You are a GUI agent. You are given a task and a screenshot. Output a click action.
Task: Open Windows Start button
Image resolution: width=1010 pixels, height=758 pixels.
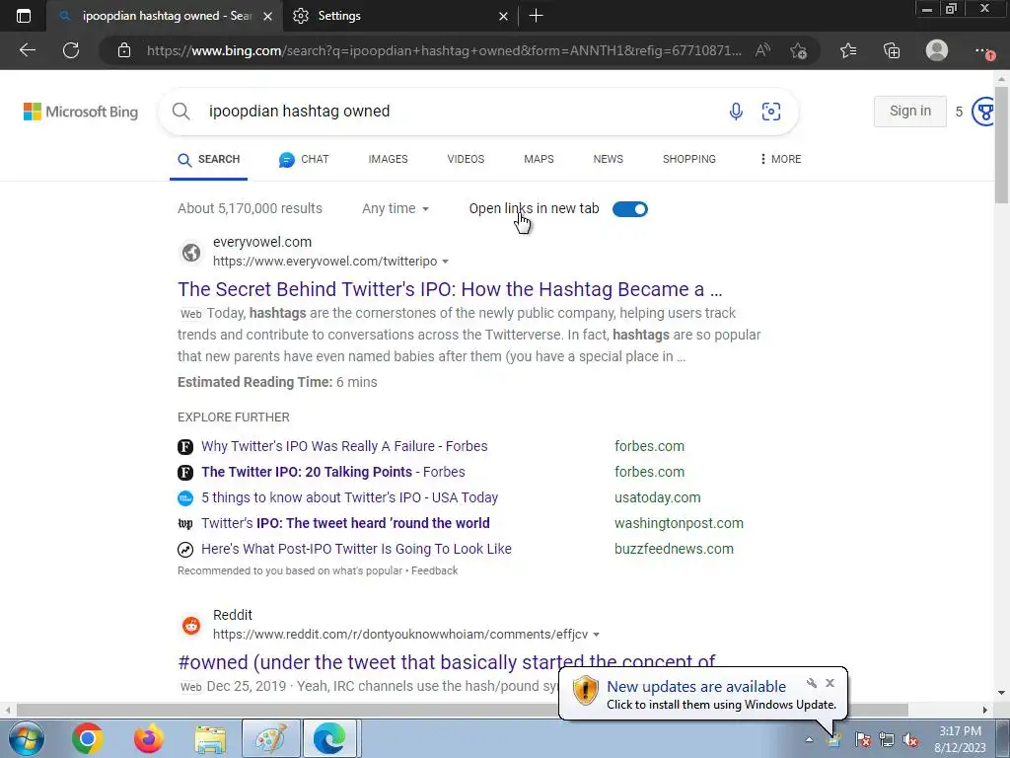tap(27, 738)
